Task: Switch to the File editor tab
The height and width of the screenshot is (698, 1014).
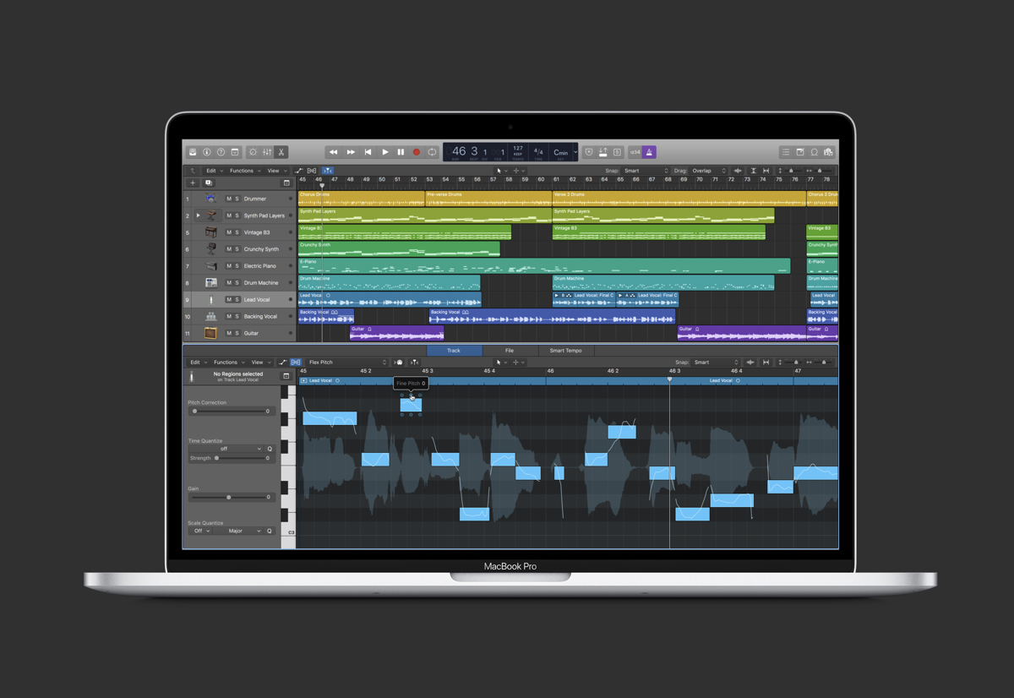Action: tap(510, 350)
